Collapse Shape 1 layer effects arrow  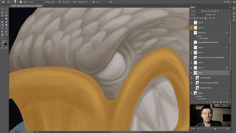[x=229, y=93]
